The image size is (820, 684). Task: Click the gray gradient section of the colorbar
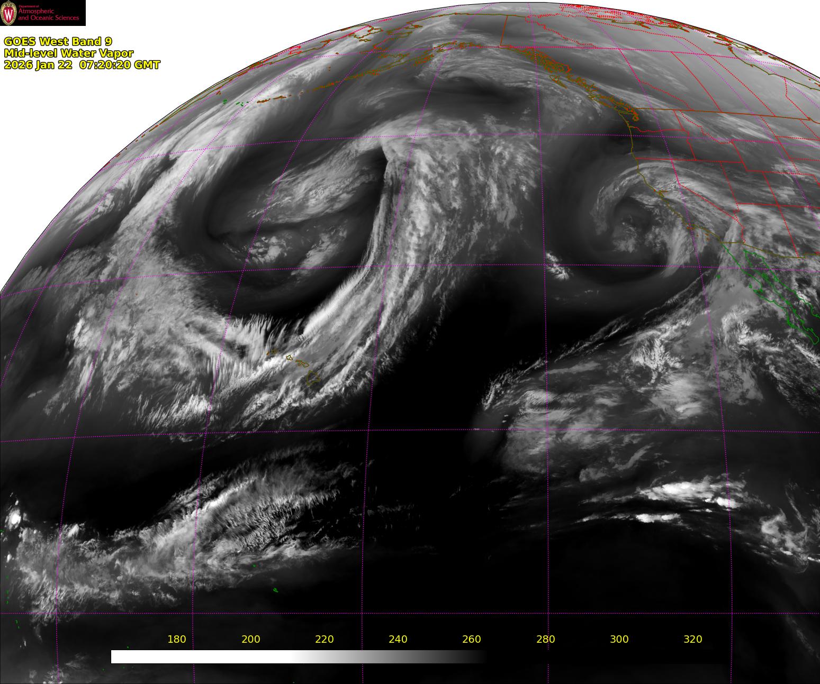[x=381, y=656]
